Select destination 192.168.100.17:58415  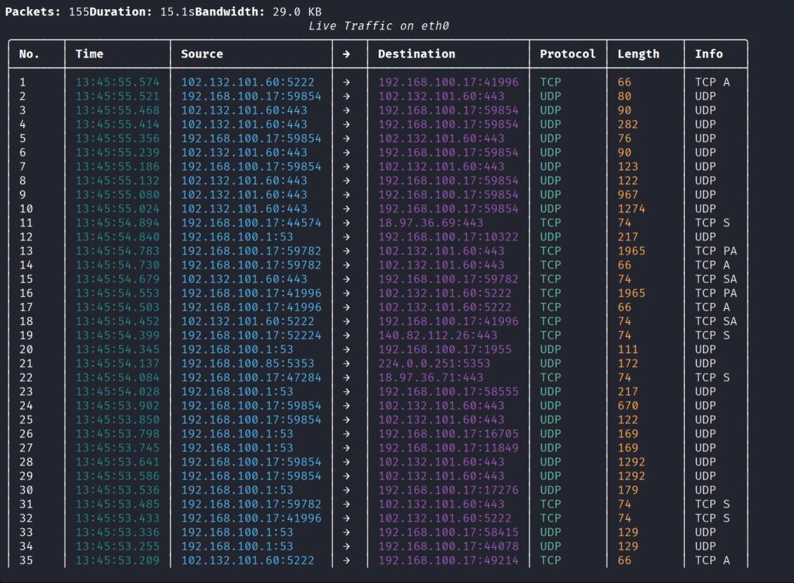pos(448,532)
